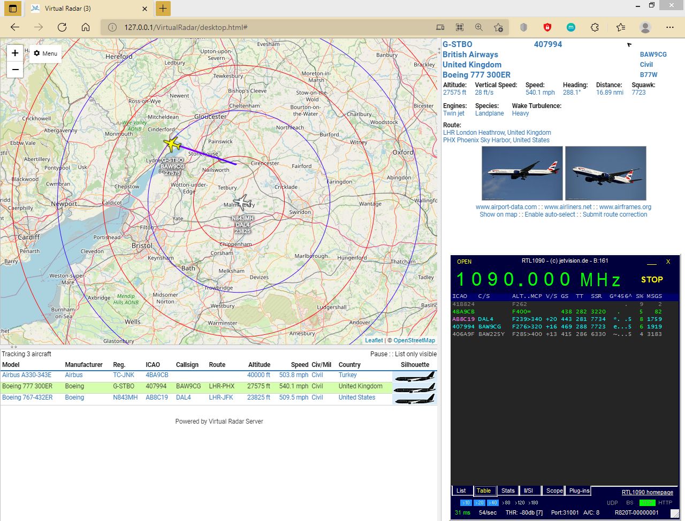Click the Show on map link
The height and width of the screenshot is (521, 685).
tap(498, 214)
